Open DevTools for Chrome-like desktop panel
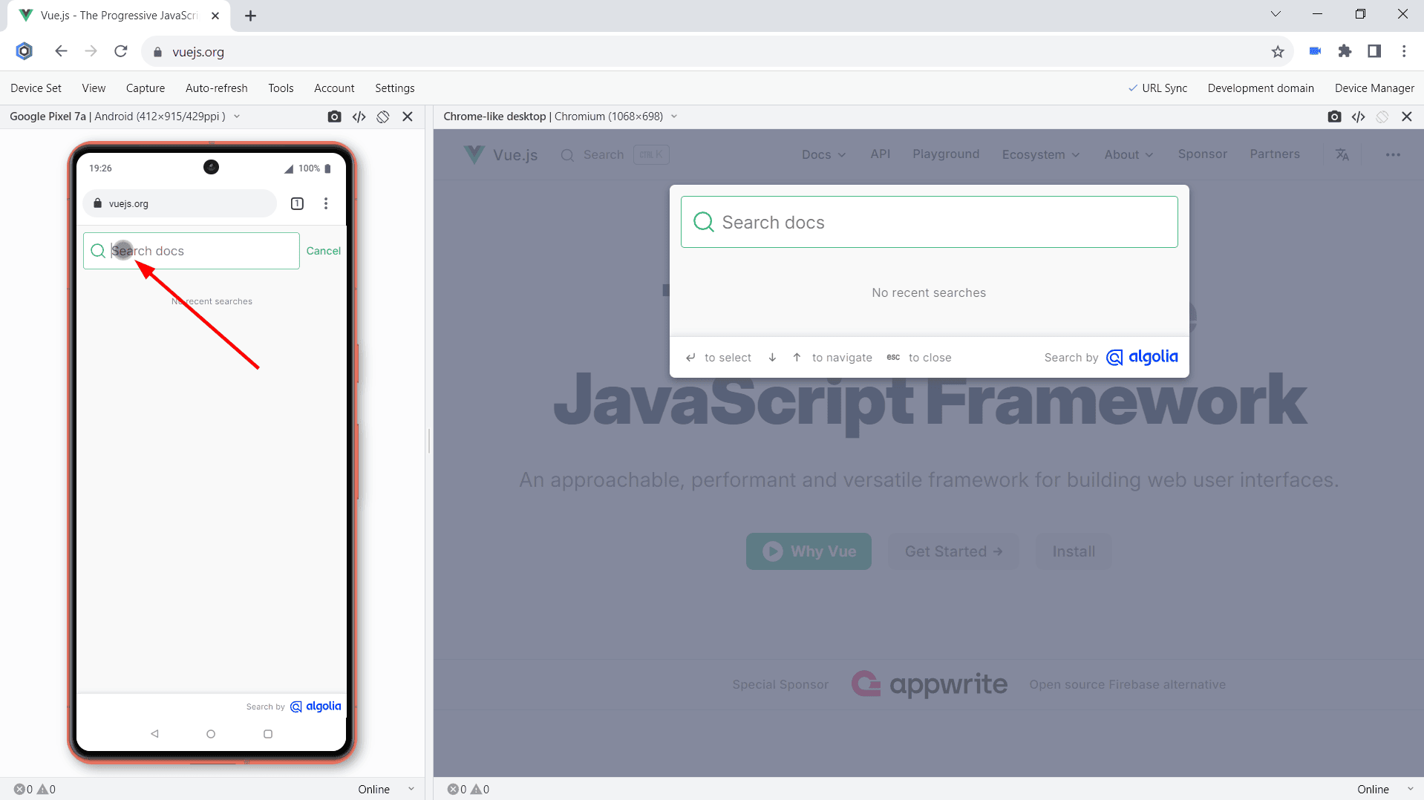The height and width of the screenshot is (800, 1424). [1358, 117]
